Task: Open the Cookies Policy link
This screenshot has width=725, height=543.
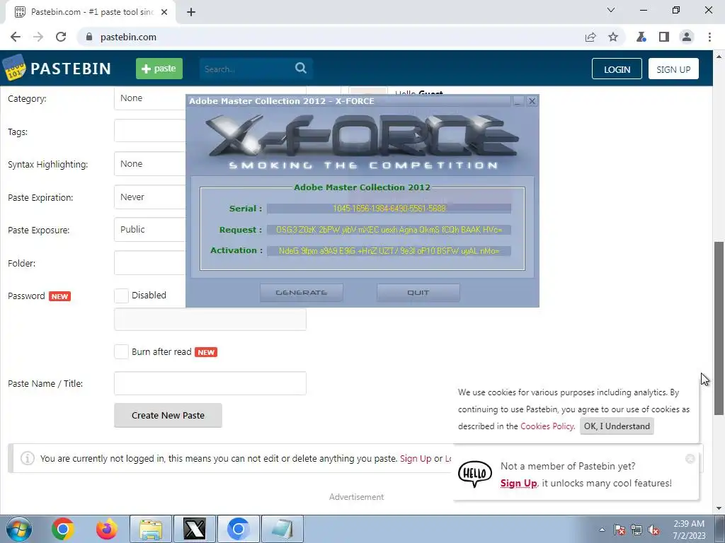Action: 547,426
